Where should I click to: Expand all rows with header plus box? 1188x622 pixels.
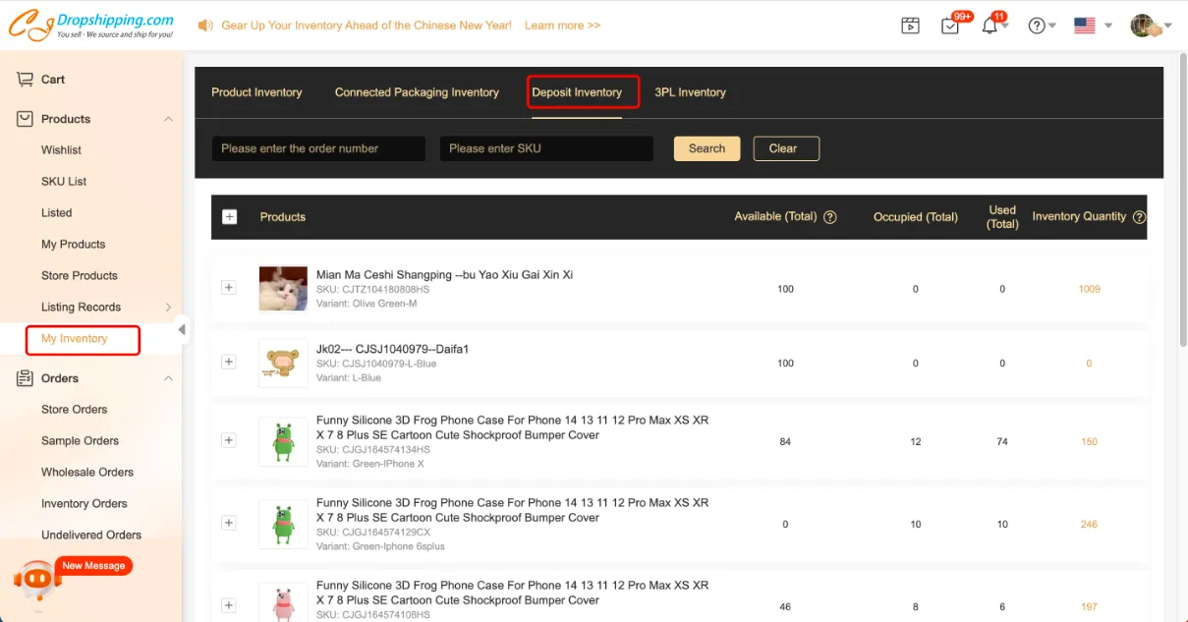pos(230,217)
